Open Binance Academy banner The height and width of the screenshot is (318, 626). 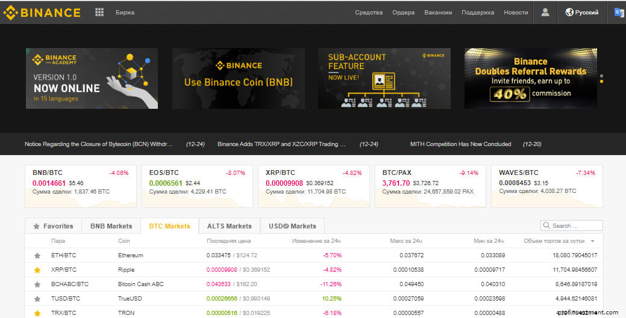92,79
